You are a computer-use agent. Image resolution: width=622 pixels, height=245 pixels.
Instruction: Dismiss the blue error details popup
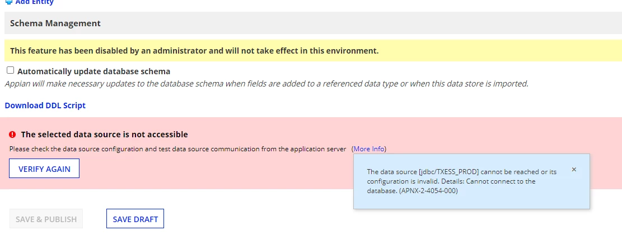coord(574,170)
